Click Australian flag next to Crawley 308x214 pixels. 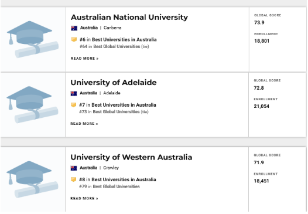(x=74, y=168)
